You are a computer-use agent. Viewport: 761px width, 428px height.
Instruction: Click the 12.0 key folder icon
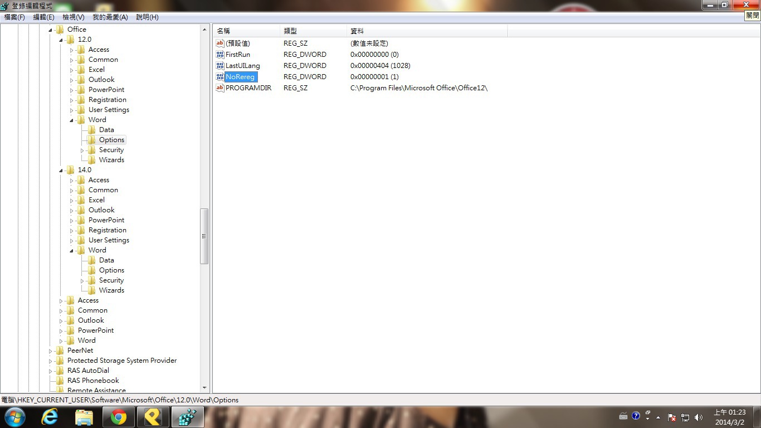pyautogui.click(x=71, y=40)
